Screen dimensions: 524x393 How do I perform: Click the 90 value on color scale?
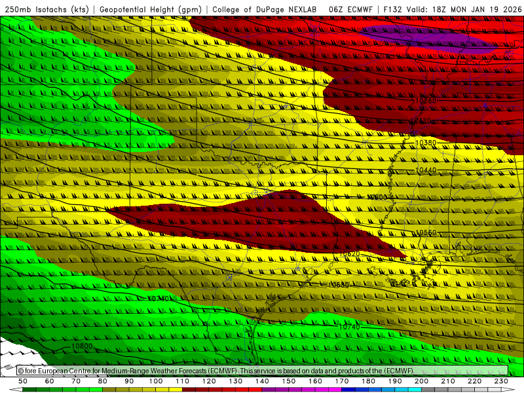129,381
